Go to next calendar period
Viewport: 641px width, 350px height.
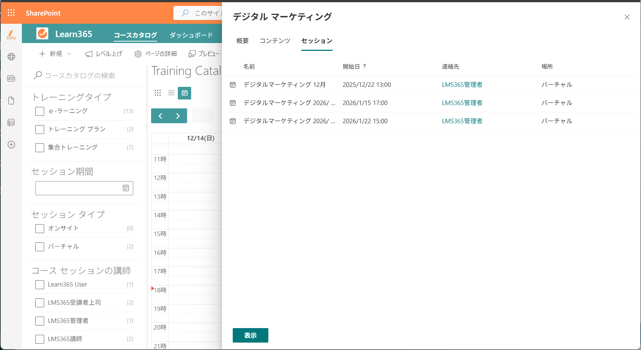pos(178,116)
